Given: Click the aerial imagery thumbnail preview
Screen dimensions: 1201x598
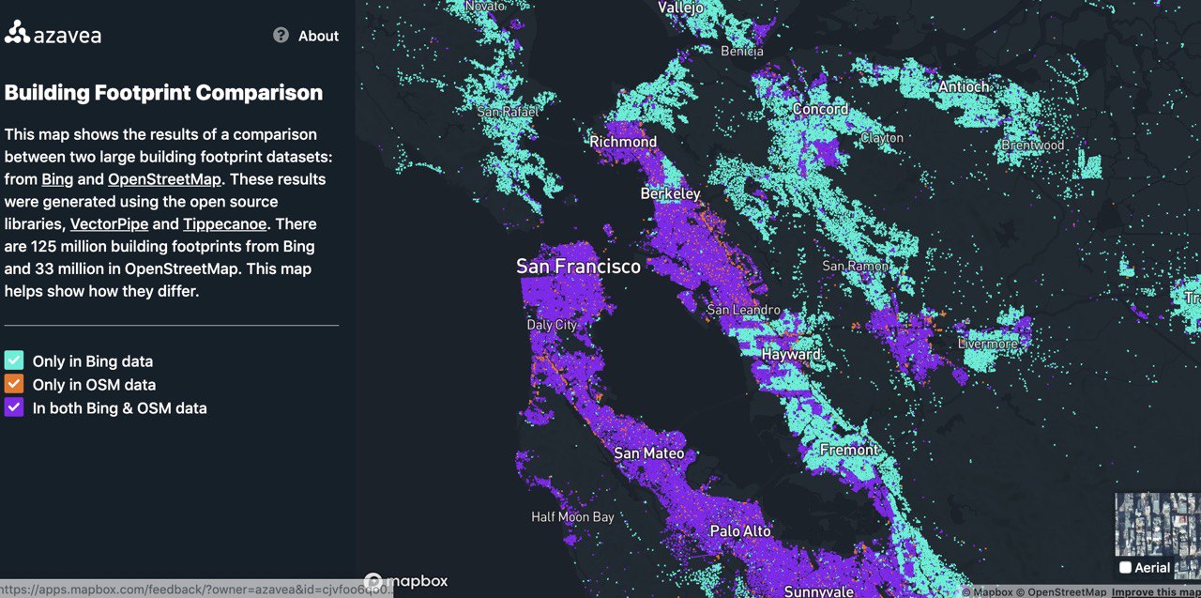Looking at the screenshot, I should pyautogui.click(x=1158, y=524).
